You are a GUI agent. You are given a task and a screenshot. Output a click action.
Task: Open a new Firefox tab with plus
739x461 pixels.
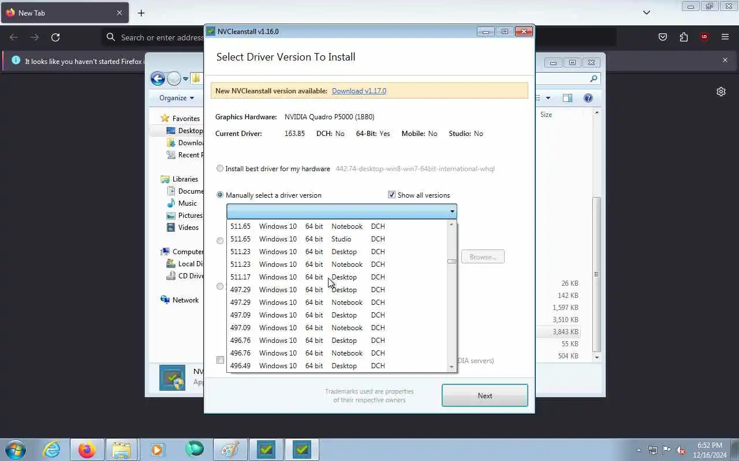pos(141,13)
